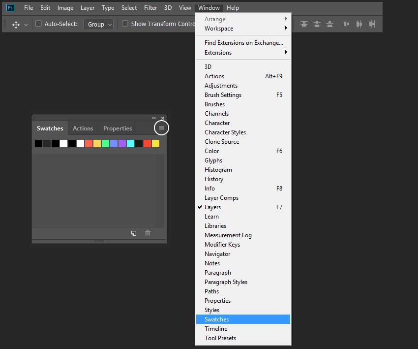
Task: Switch to the Actions tab
Action: 83,128
